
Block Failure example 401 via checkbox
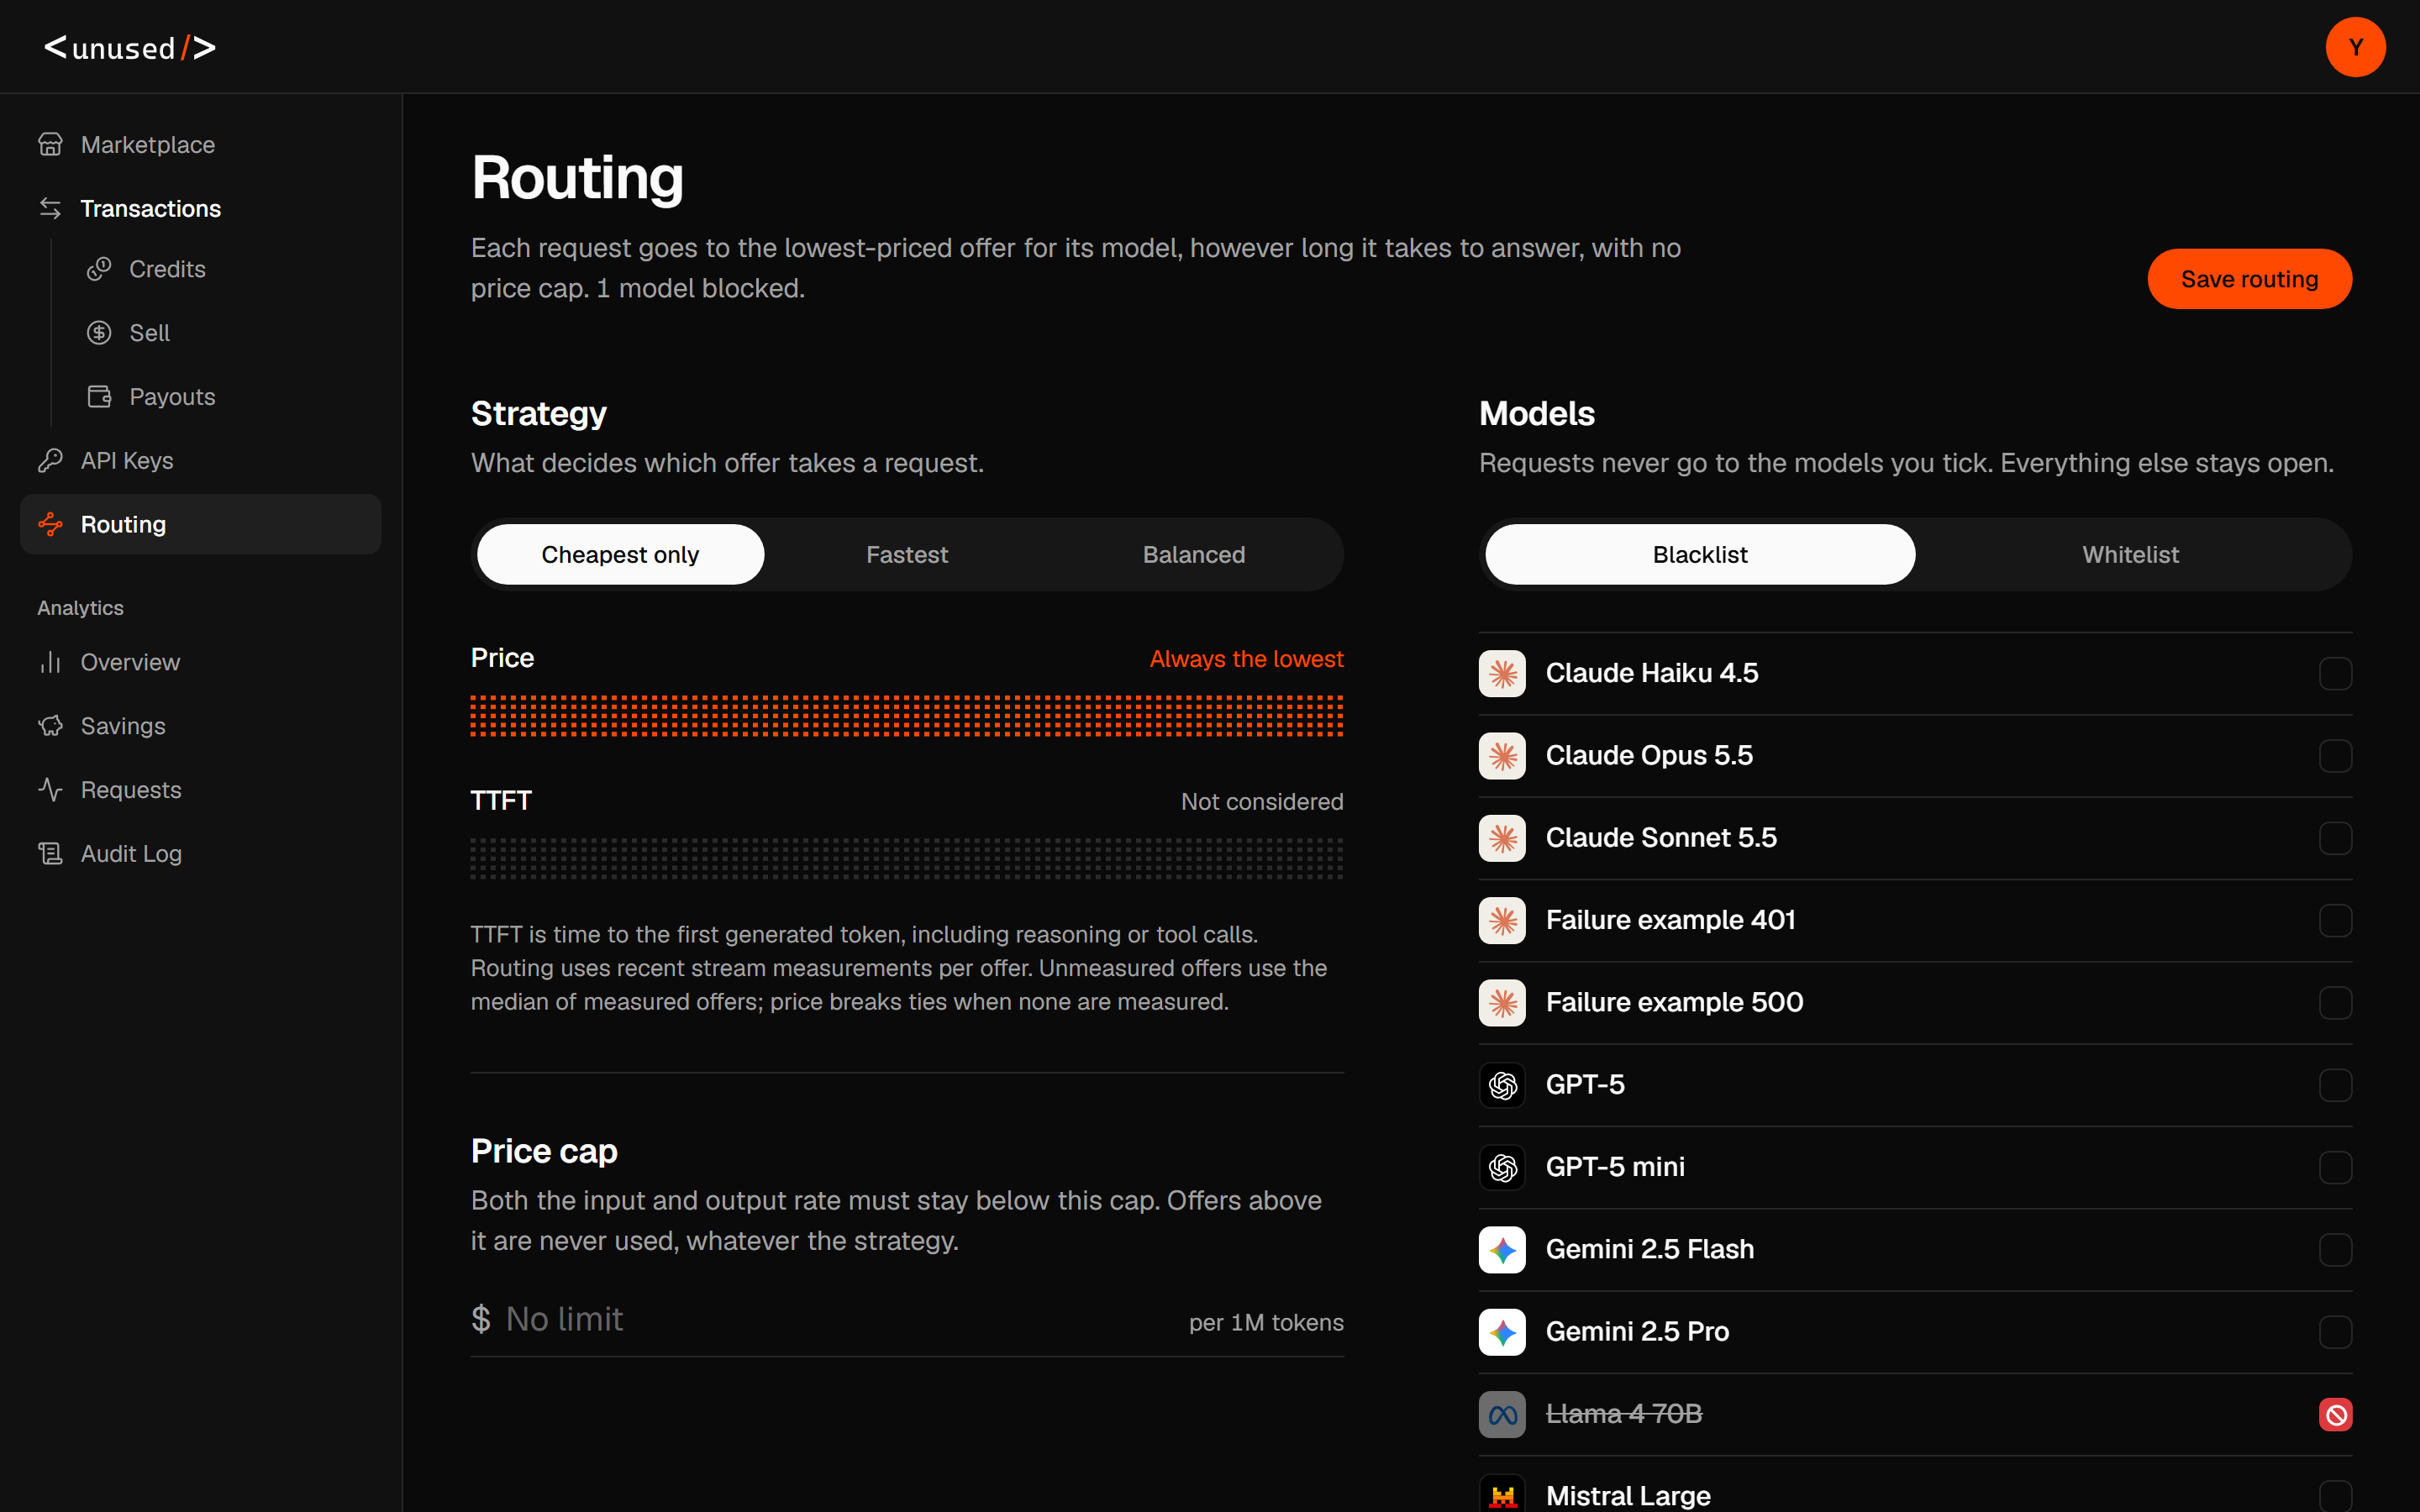coord(2335,920)
